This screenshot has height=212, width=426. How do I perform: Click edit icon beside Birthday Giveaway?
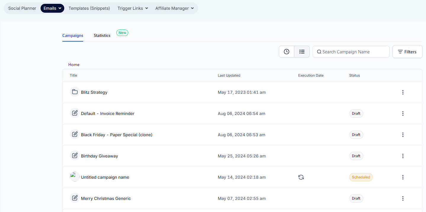pos(75,156)
